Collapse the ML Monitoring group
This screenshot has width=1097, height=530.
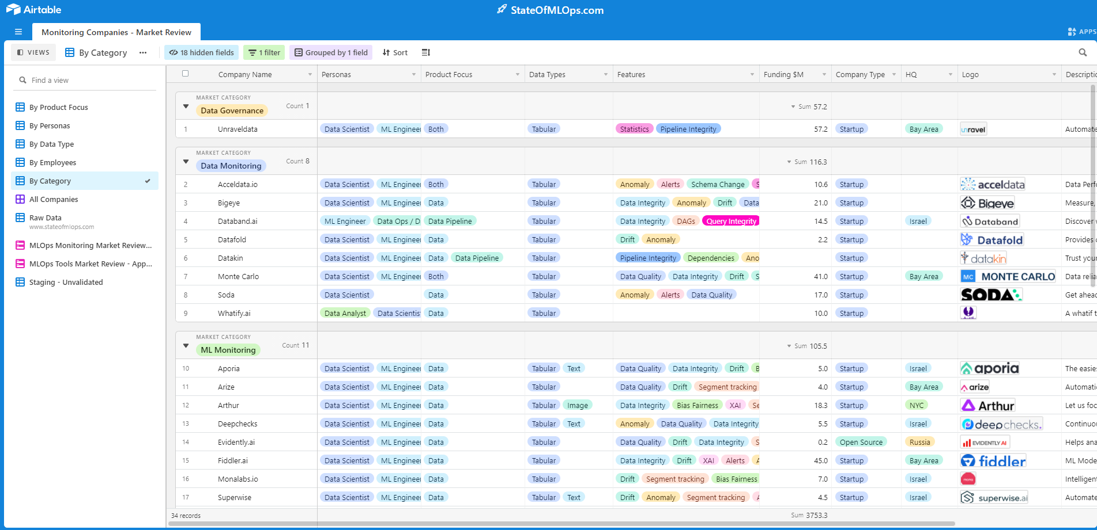pos(186,345)
